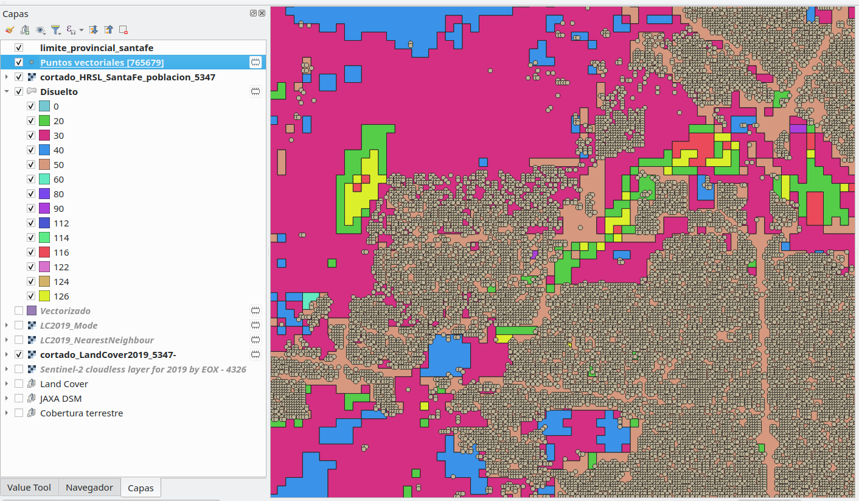Switch to the Value Tool tab

[x=29, y=487]
